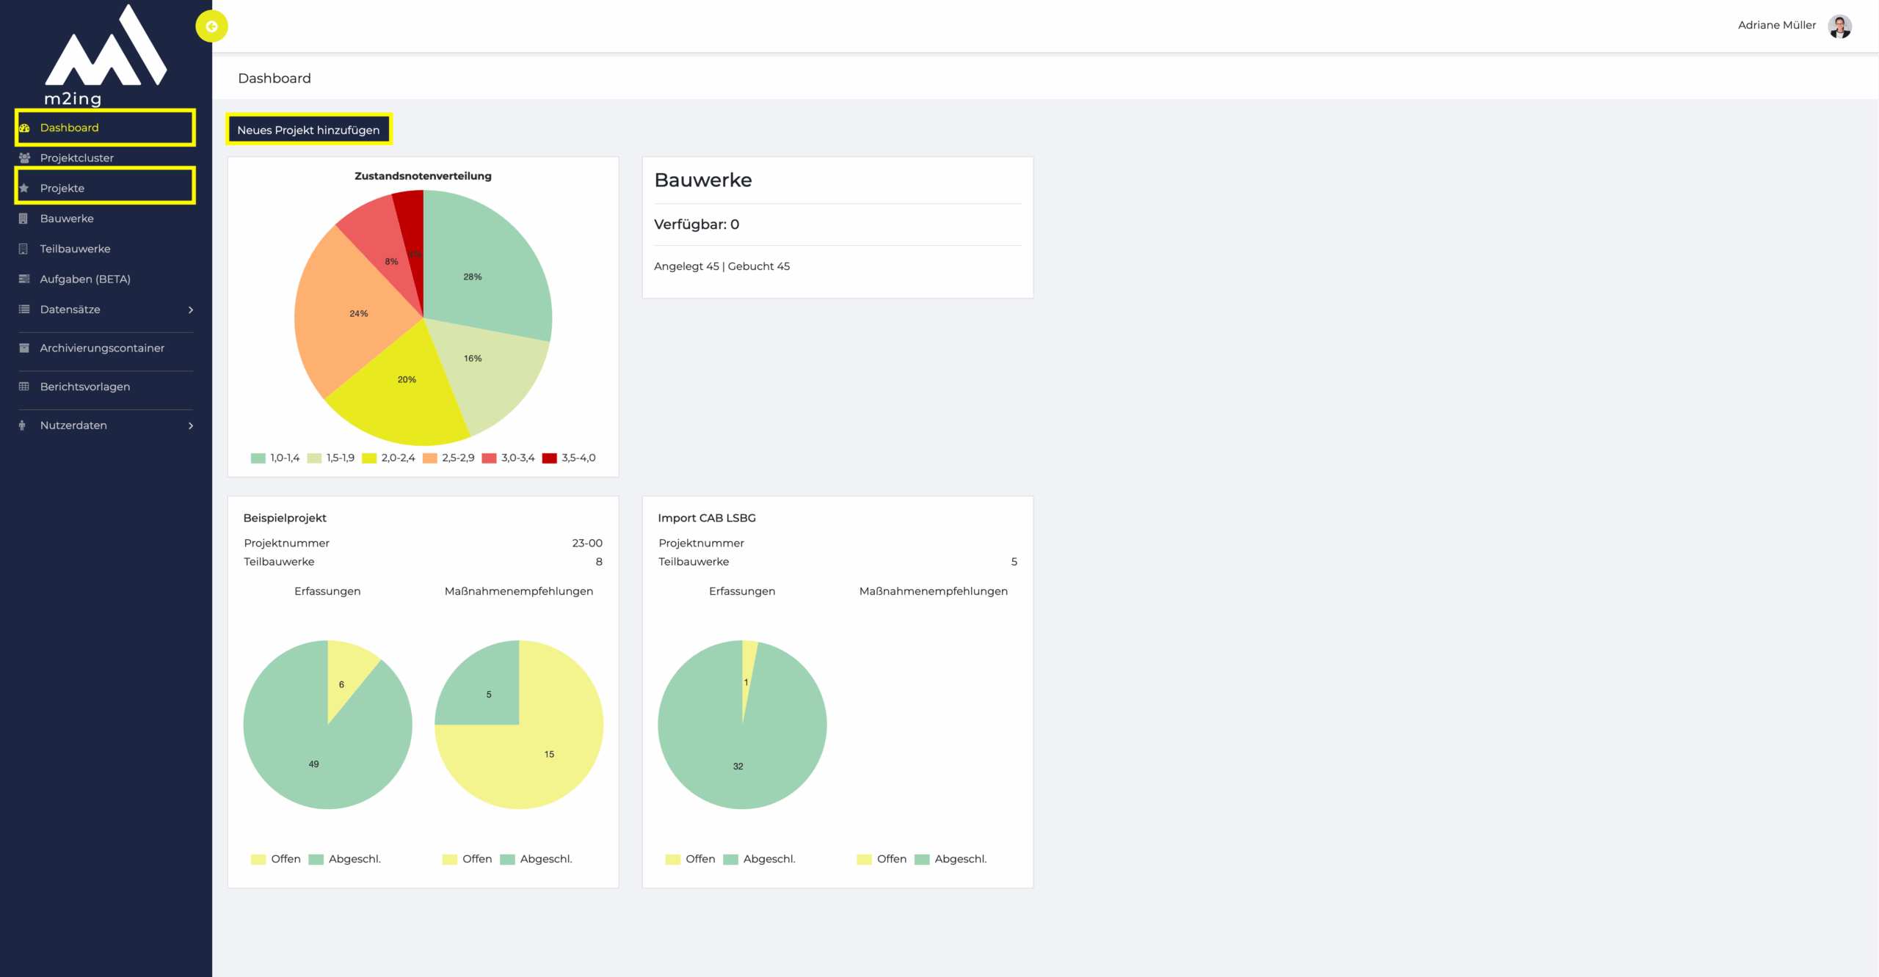The width and height of the screenshot is (1879, 977).
Task: Click the Berichtsvorlagen table icon
Action: pyautogui.click(x=24, y=387)
